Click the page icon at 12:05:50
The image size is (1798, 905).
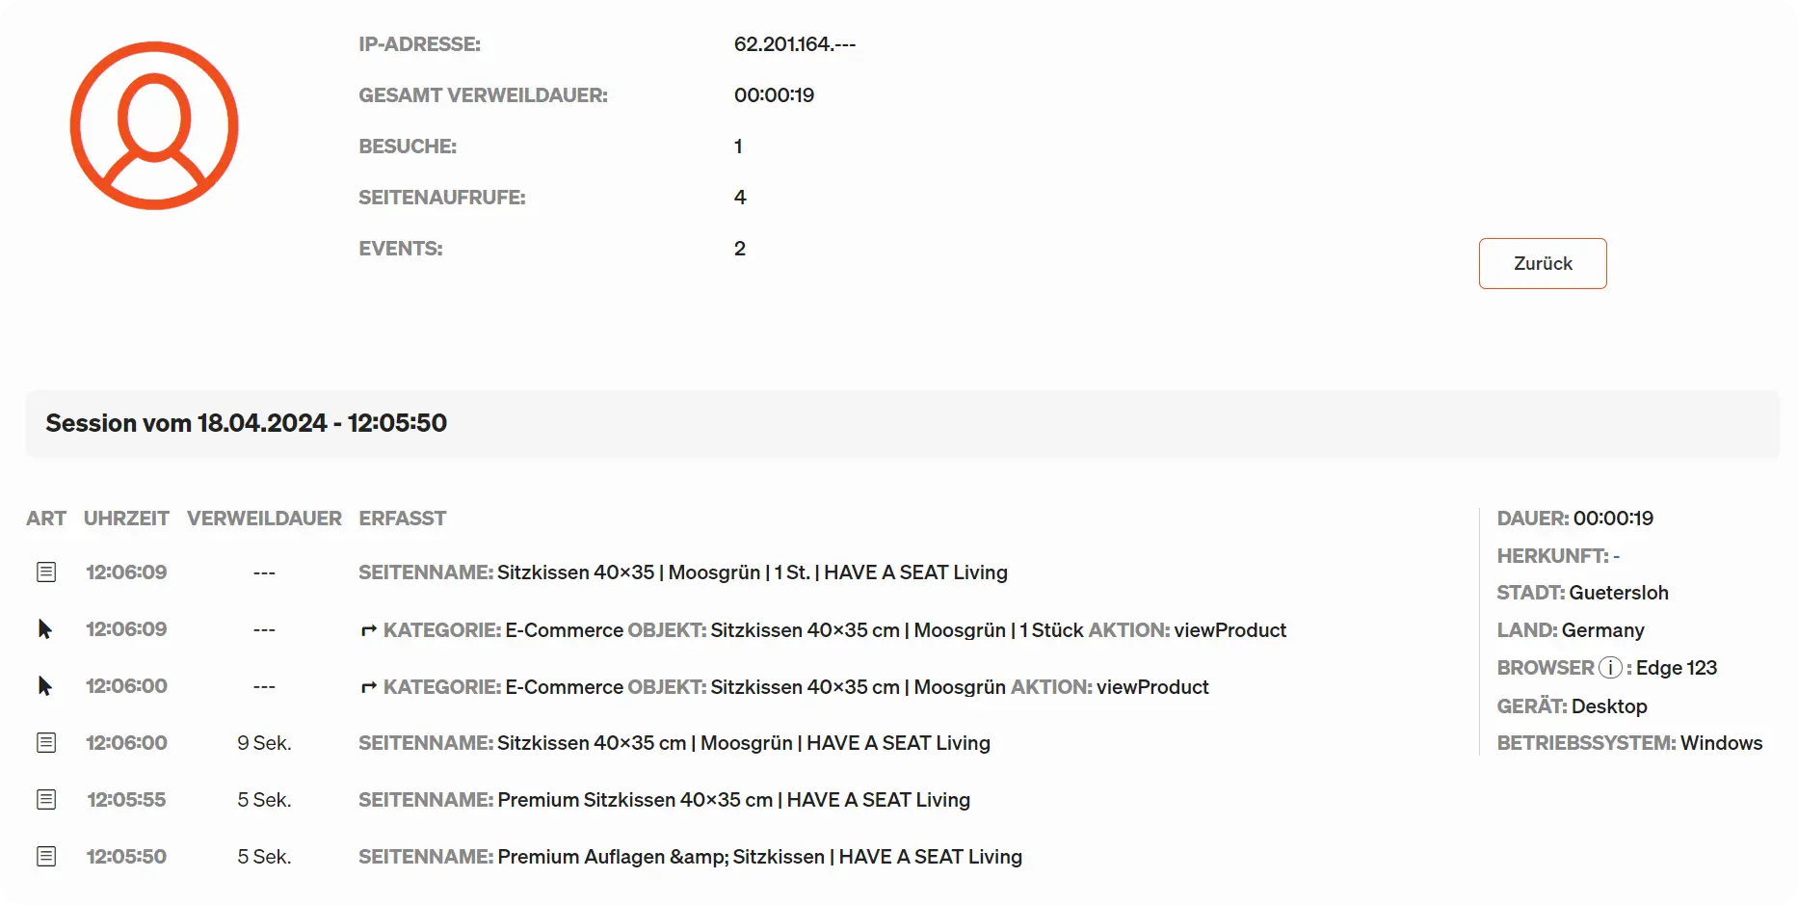46,857
